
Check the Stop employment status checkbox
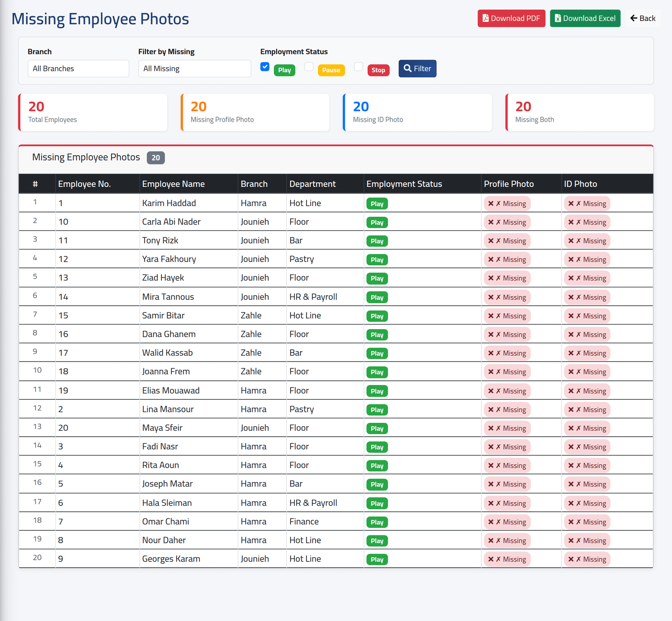coord(358,66)
